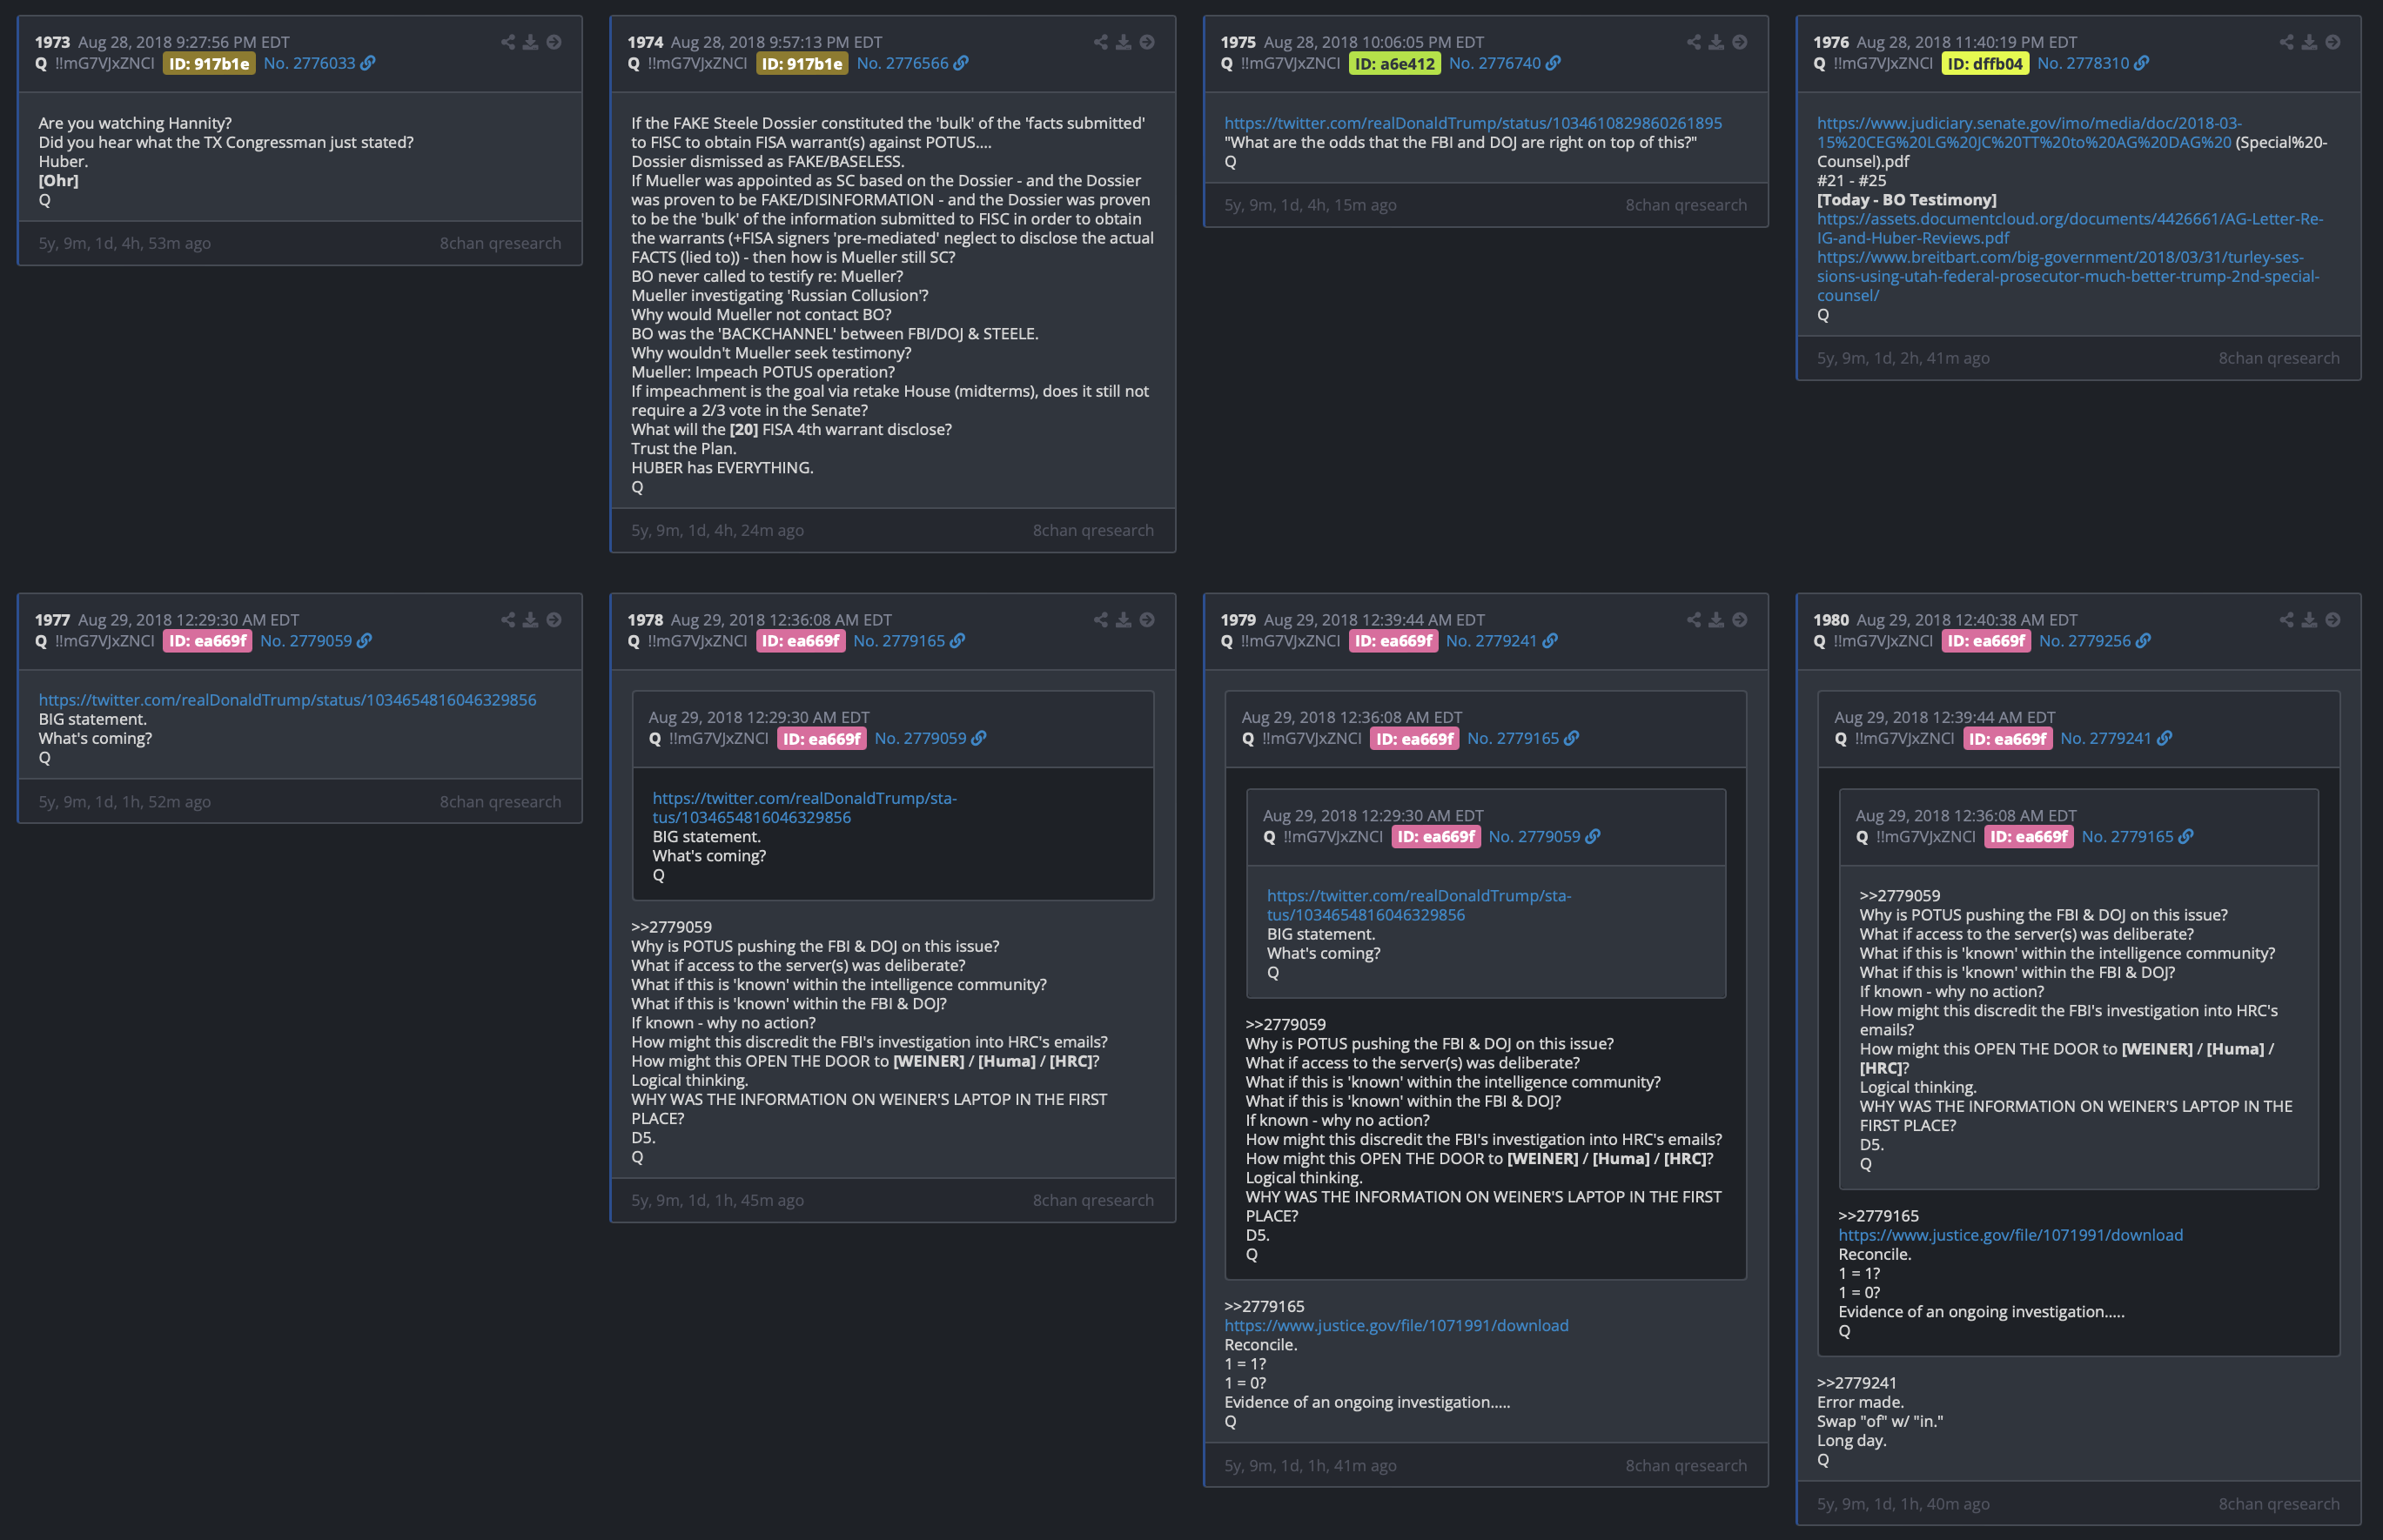Click '[Today - BO Testimony]' text in post 1976
Image resolution: width=2383 pixels, height=1540 pixels.
coord(1907,200)
